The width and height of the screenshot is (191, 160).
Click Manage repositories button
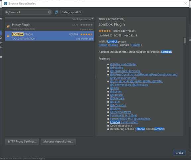coord(58,142)
